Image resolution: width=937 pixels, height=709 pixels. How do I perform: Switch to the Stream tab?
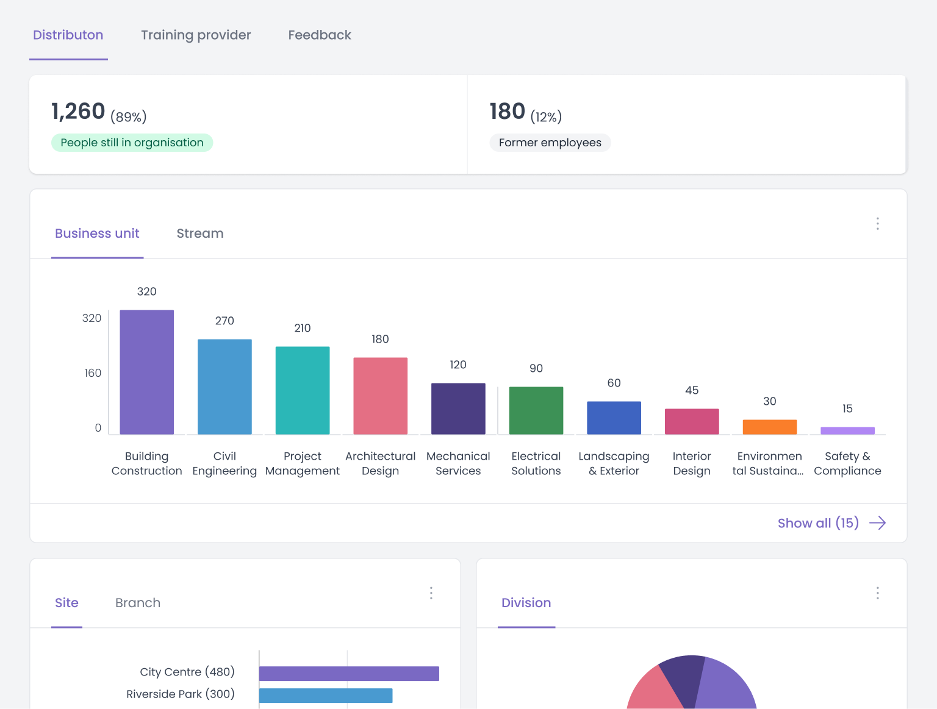pyautogui.click(x=200, y=233)
